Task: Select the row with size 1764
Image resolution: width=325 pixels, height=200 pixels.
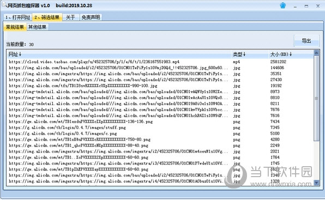Action: (160, 157)
